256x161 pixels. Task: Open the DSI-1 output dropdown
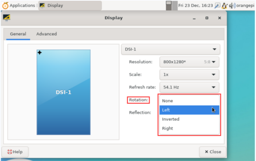(171, 49)
